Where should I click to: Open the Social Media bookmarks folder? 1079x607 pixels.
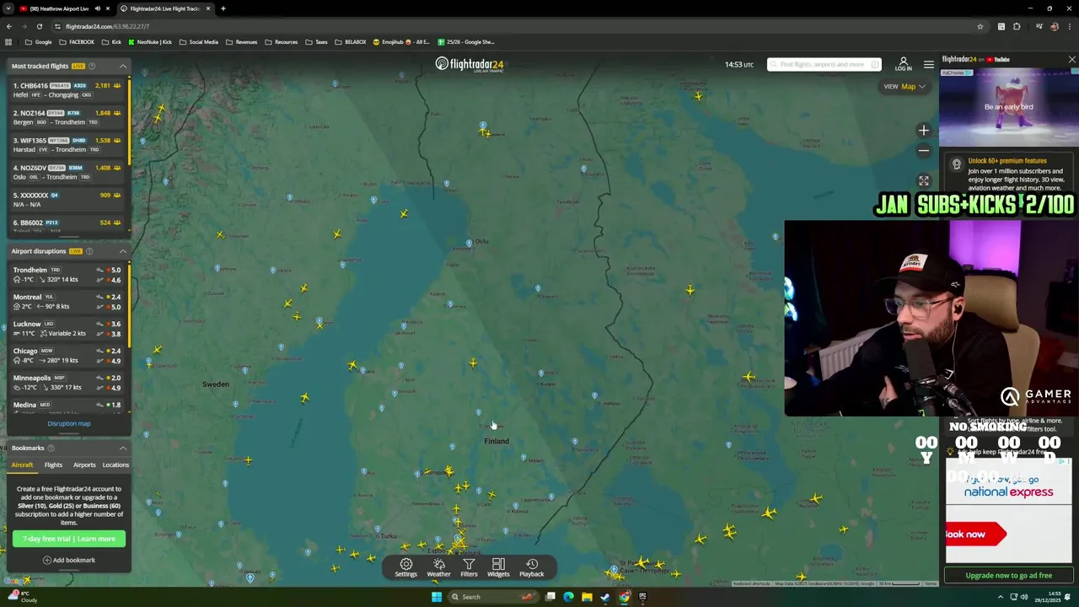(198, 42)
